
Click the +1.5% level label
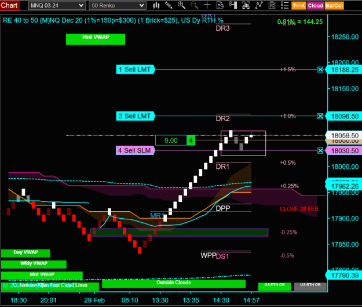point(288,70)
